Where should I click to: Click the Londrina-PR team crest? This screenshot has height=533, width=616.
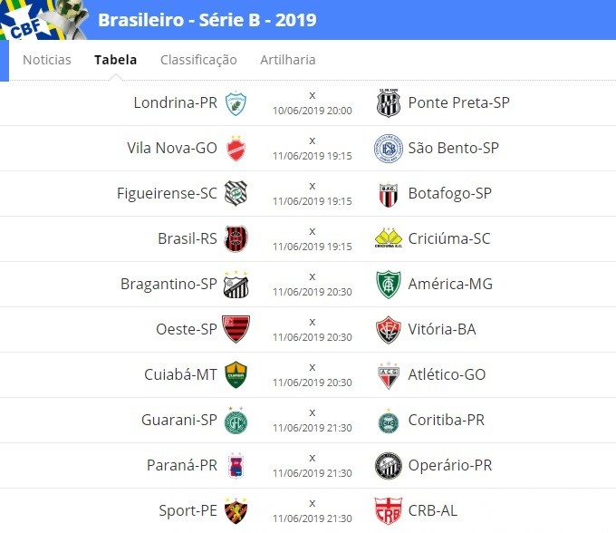click(236, 103)
